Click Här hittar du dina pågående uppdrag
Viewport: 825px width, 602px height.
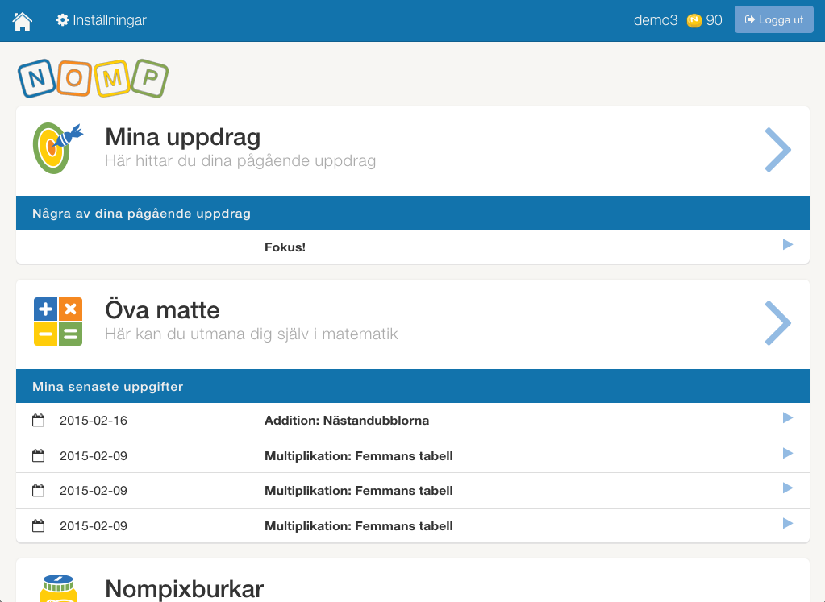(x=240, y=161)
